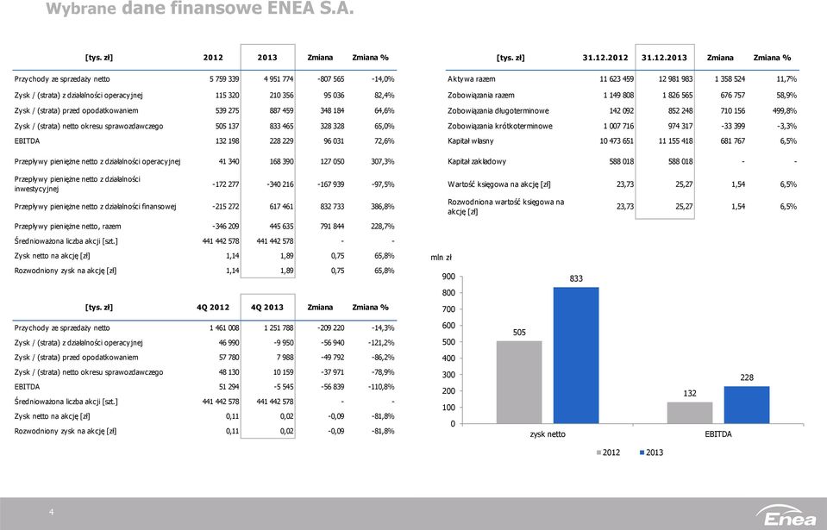Click the 4Q value '7 988'
This screenshot has width=827, height=530.
[285, 357]
